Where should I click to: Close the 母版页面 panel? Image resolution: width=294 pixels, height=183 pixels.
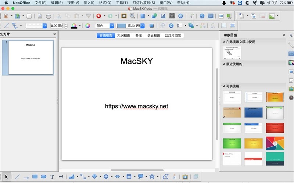coord(284,35)
